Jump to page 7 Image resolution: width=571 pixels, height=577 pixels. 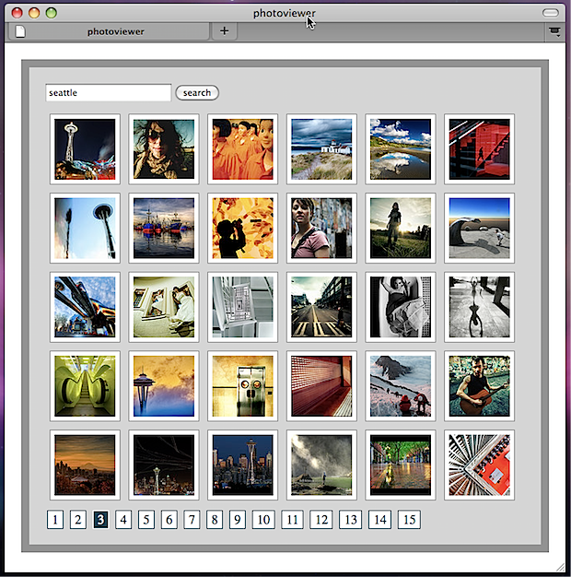(192, 520)
